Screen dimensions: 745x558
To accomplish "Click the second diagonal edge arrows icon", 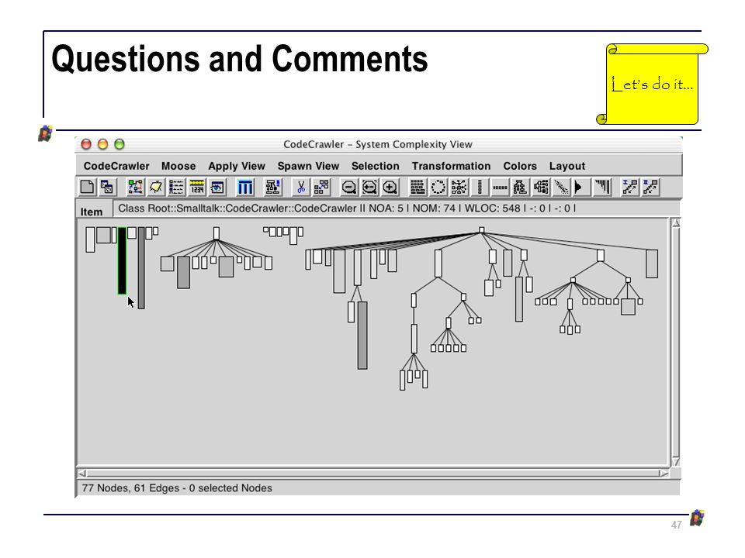I will pos(650,187).
